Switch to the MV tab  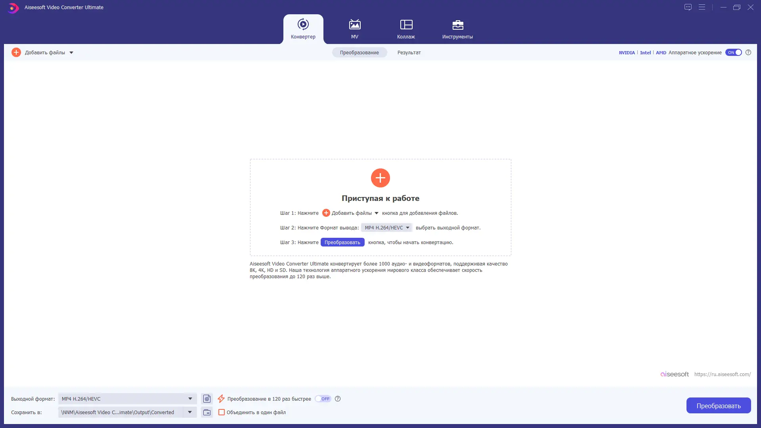(354, 29)
